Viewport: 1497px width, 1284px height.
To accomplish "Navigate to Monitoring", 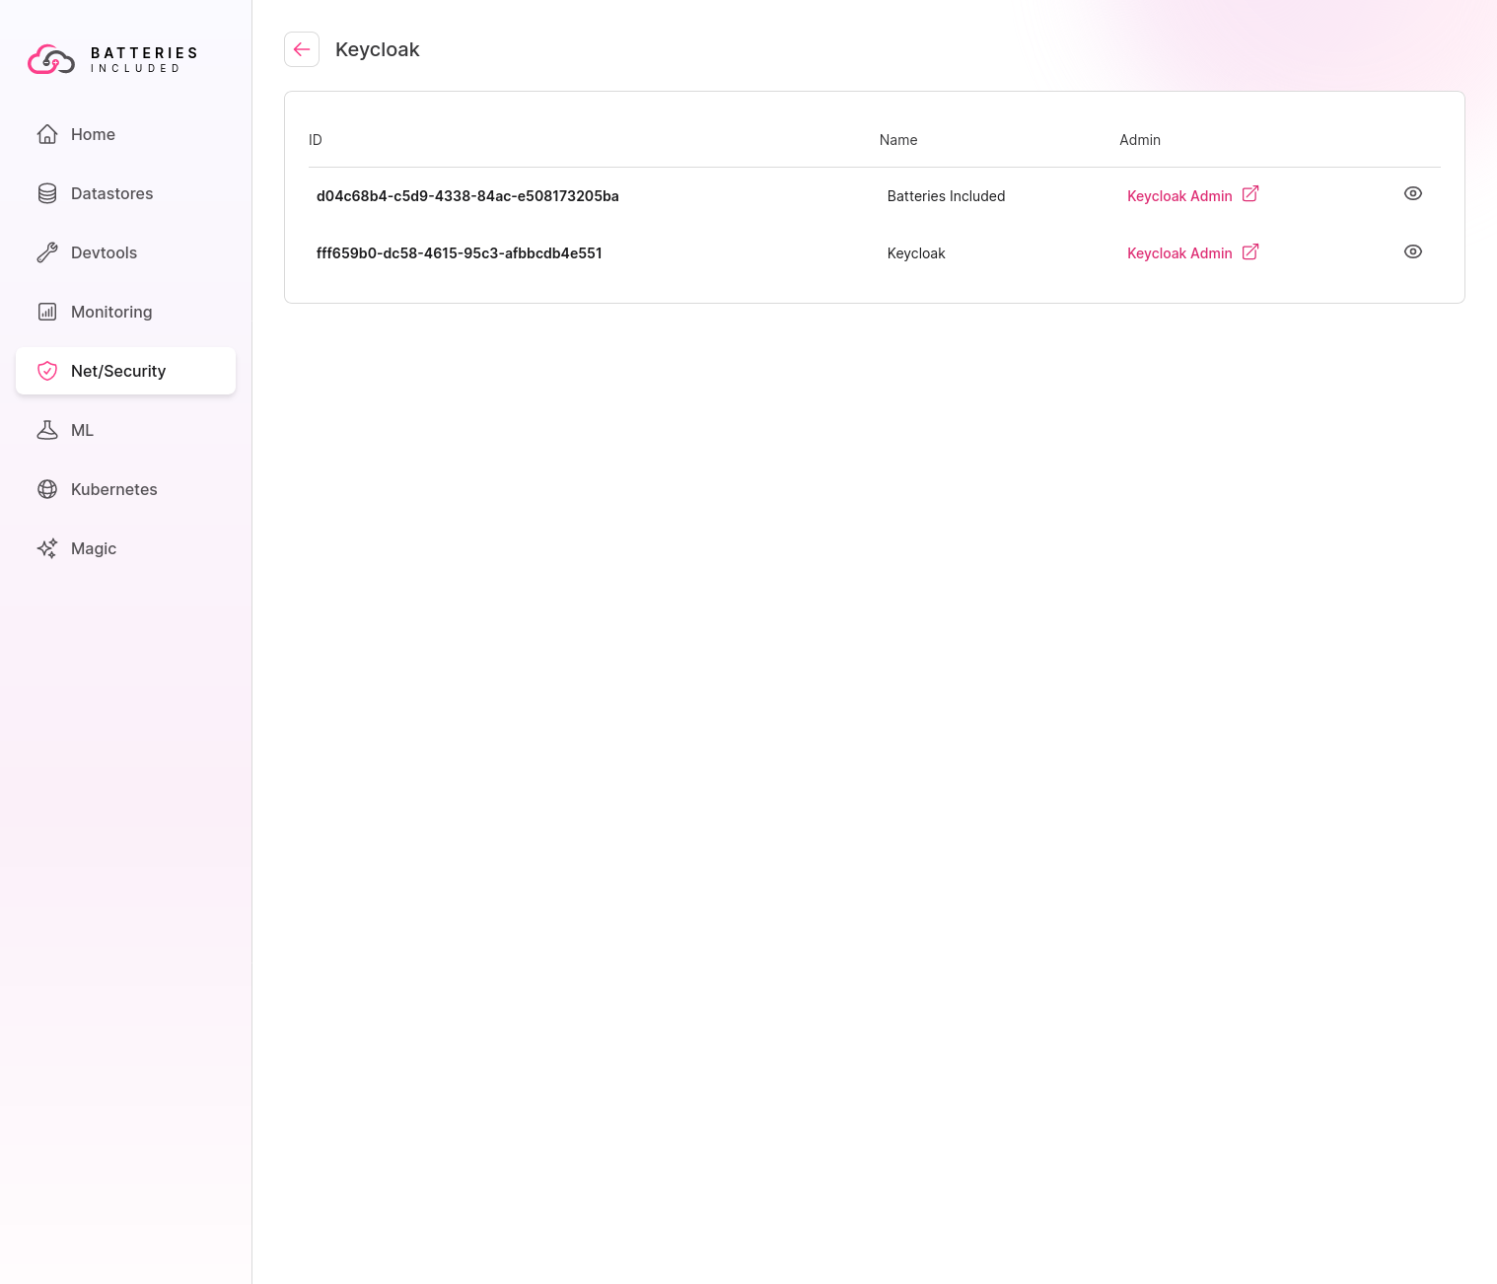I will [125, 312].
